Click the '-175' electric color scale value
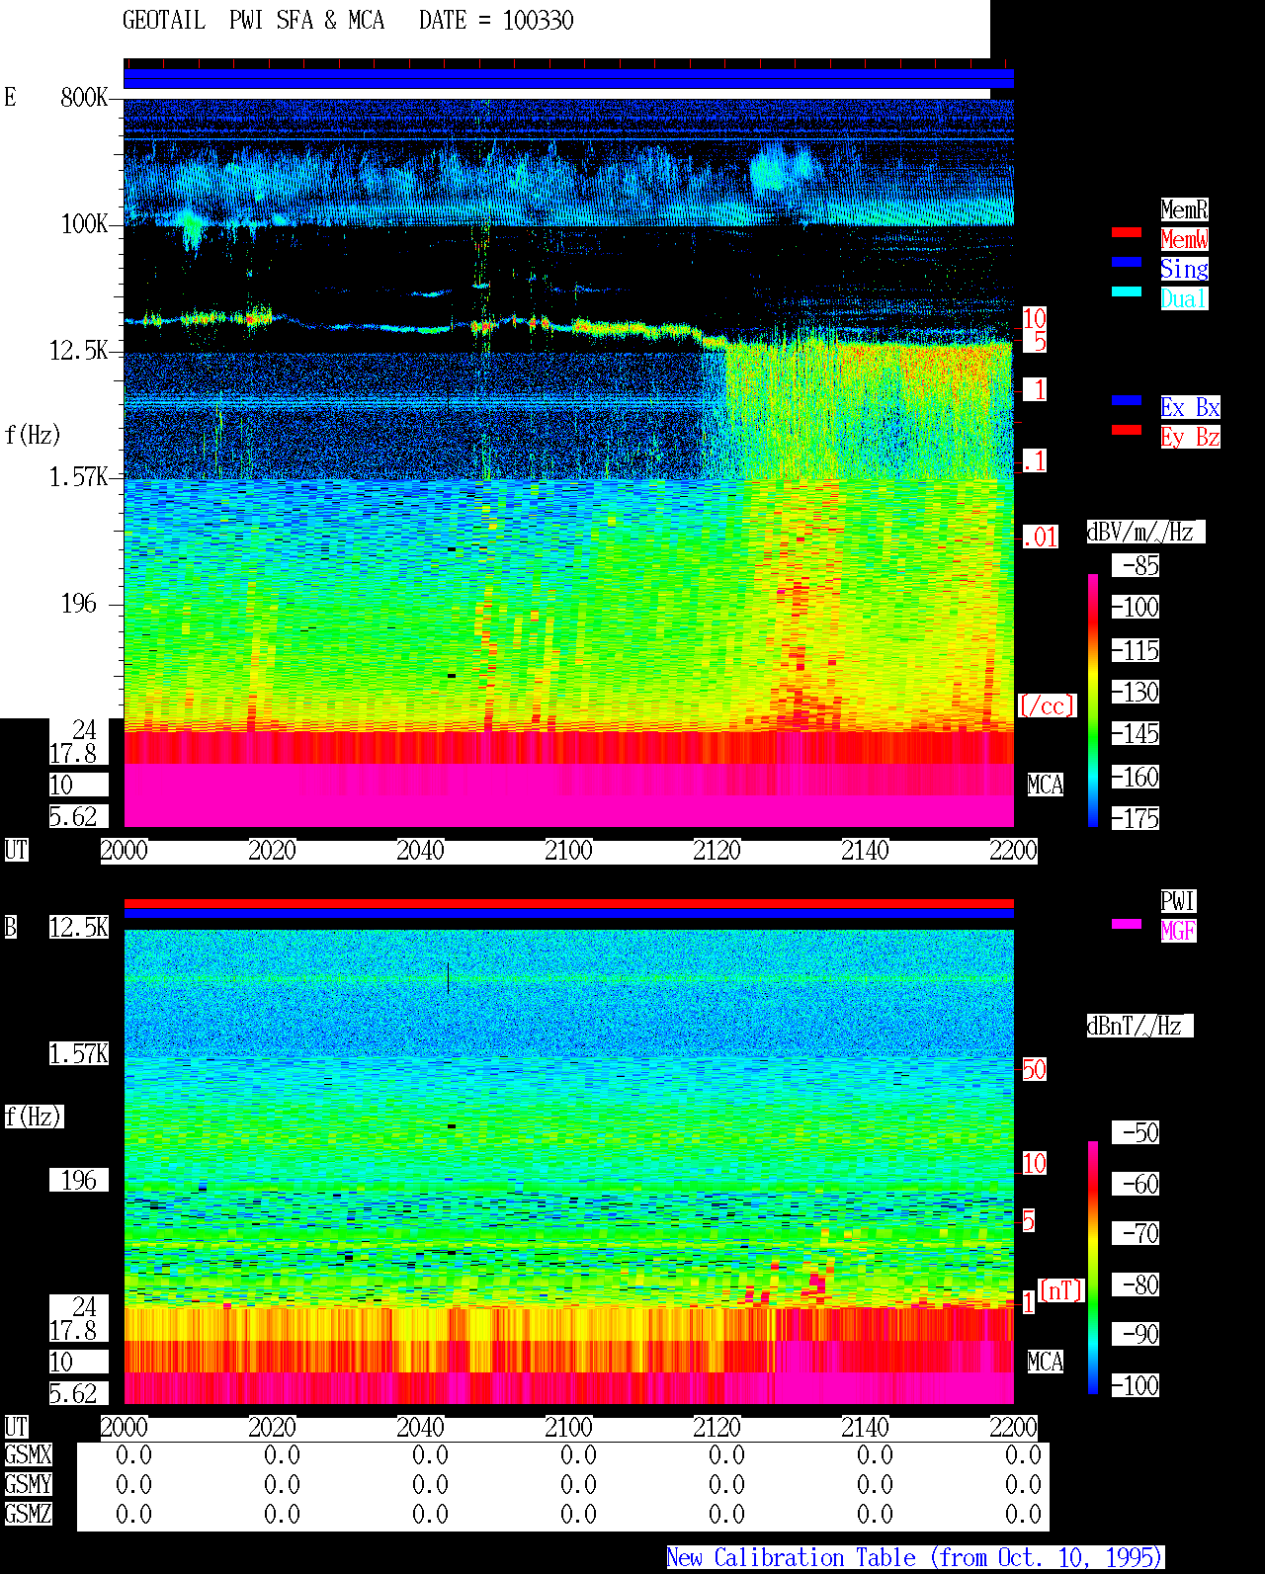The width and height of the screenshot is (1265, 1574). pyautogui.click(x=1136, y=818)
